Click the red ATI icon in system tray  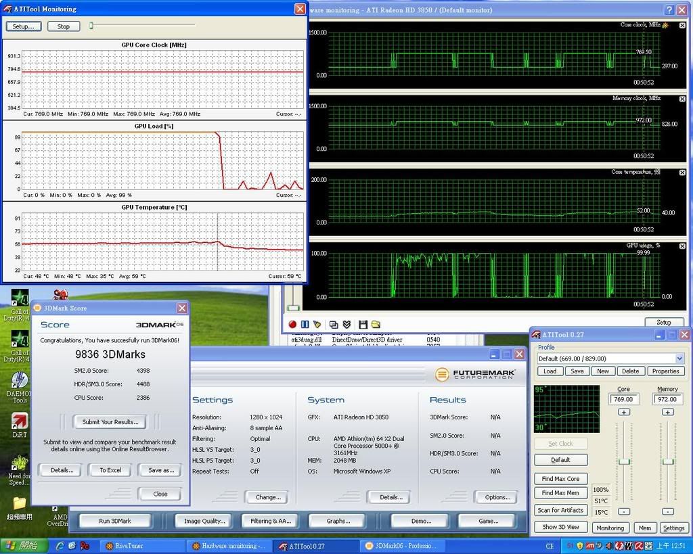point(589,546)
